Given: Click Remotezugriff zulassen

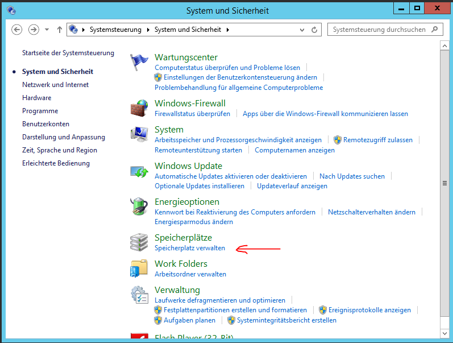Looking at the screenshot, I should click(x=378, y=140).
